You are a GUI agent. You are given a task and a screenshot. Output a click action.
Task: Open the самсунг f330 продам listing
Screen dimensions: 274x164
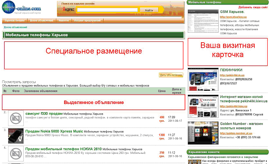(44, 114)
